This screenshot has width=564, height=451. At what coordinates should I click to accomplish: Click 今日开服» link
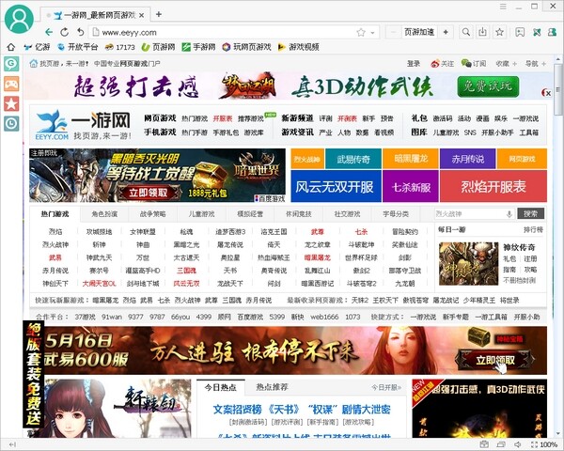(x=386, y=387)
